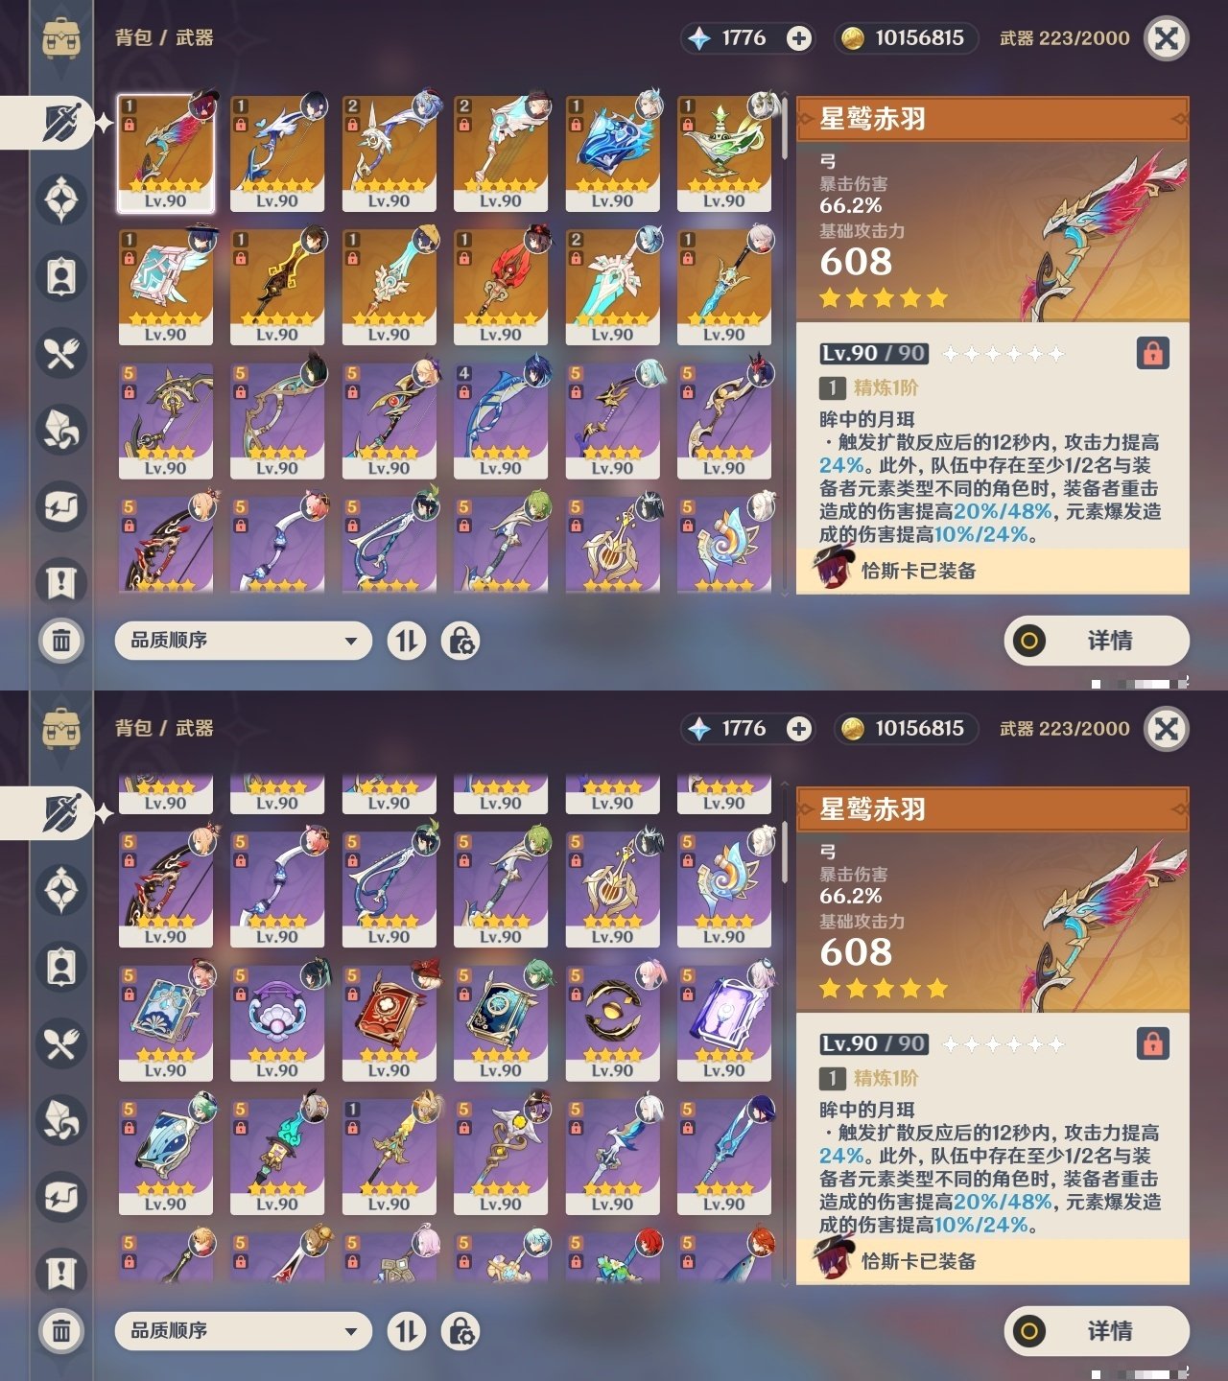This screenshot has height=1381, width=1228.
Task: Click the top trash can delete icon
Action: tap(61, 640)
